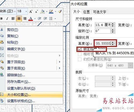Viewport: 134px width, 112px height.
Task: Align text left in mini toolbar
Action: click(13, 19)
